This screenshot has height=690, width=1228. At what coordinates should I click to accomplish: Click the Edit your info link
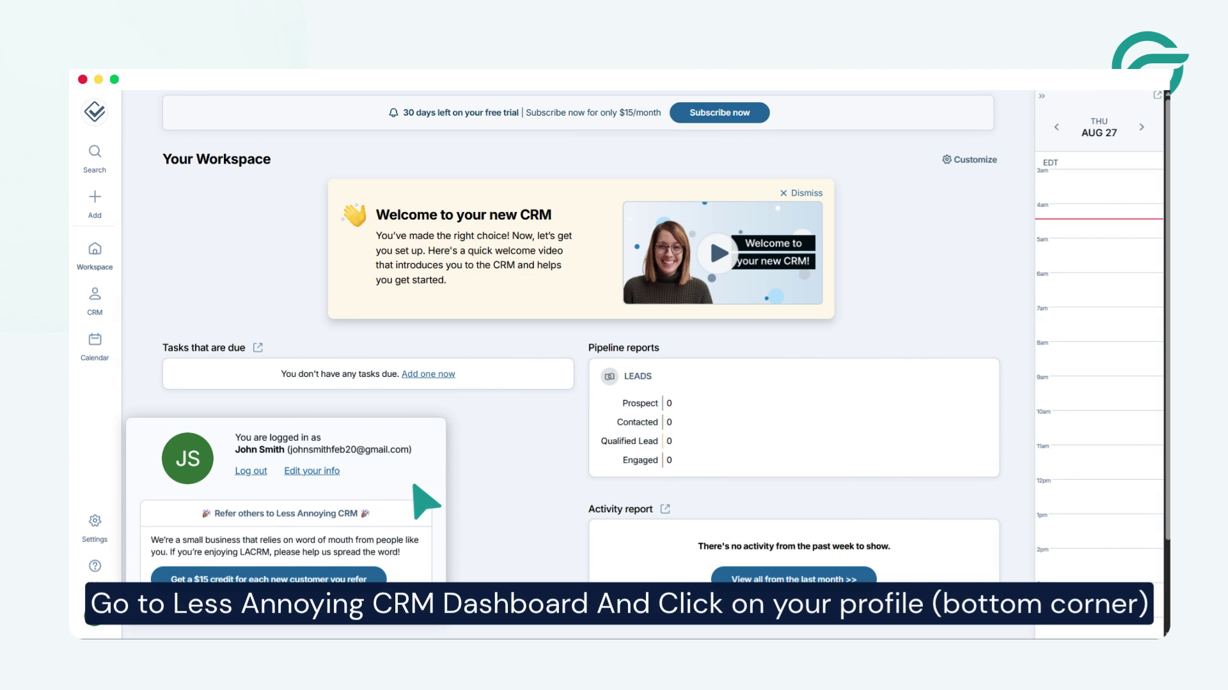tap(311, 471)
